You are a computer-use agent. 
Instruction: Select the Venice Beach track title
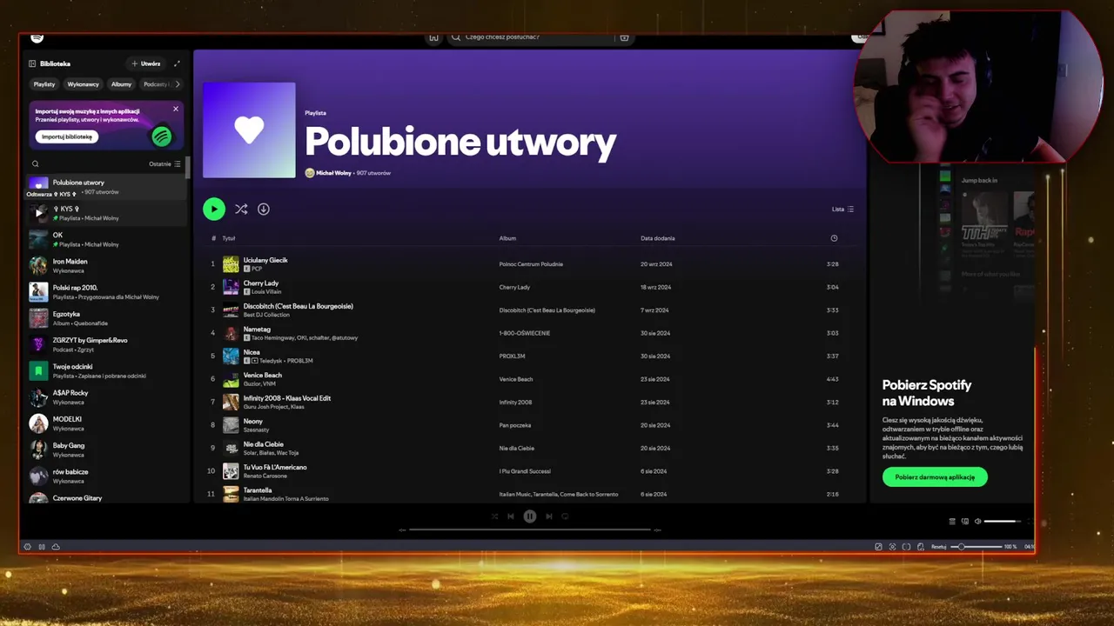point(262,375)
